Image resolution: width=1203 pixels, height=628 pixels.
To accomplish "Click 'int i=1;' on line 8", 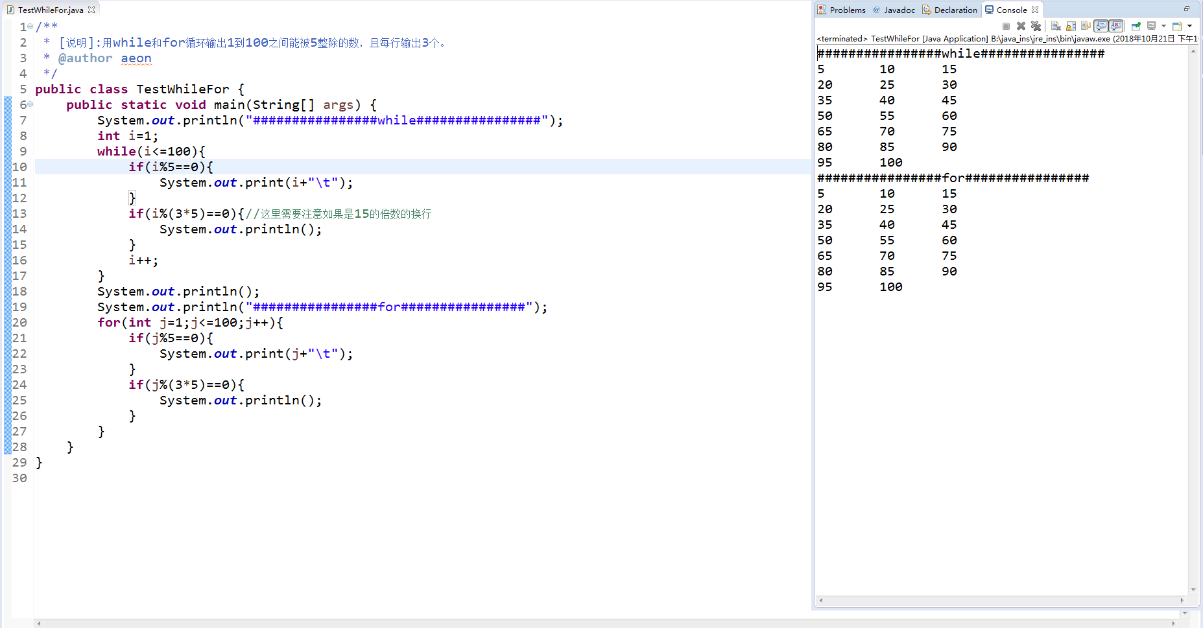I will point(128,135).
